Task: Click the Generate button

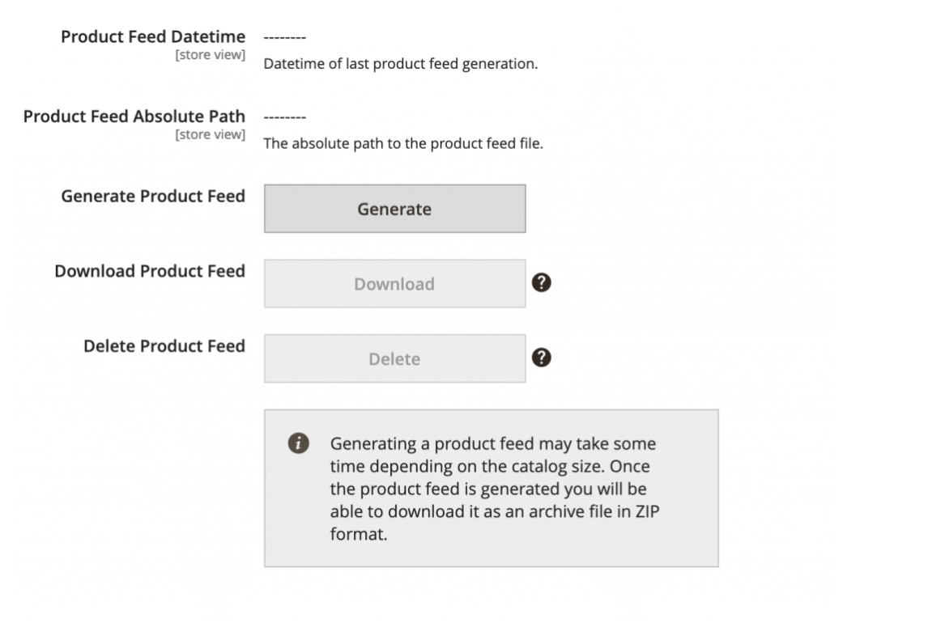Action: click(394, 209)
